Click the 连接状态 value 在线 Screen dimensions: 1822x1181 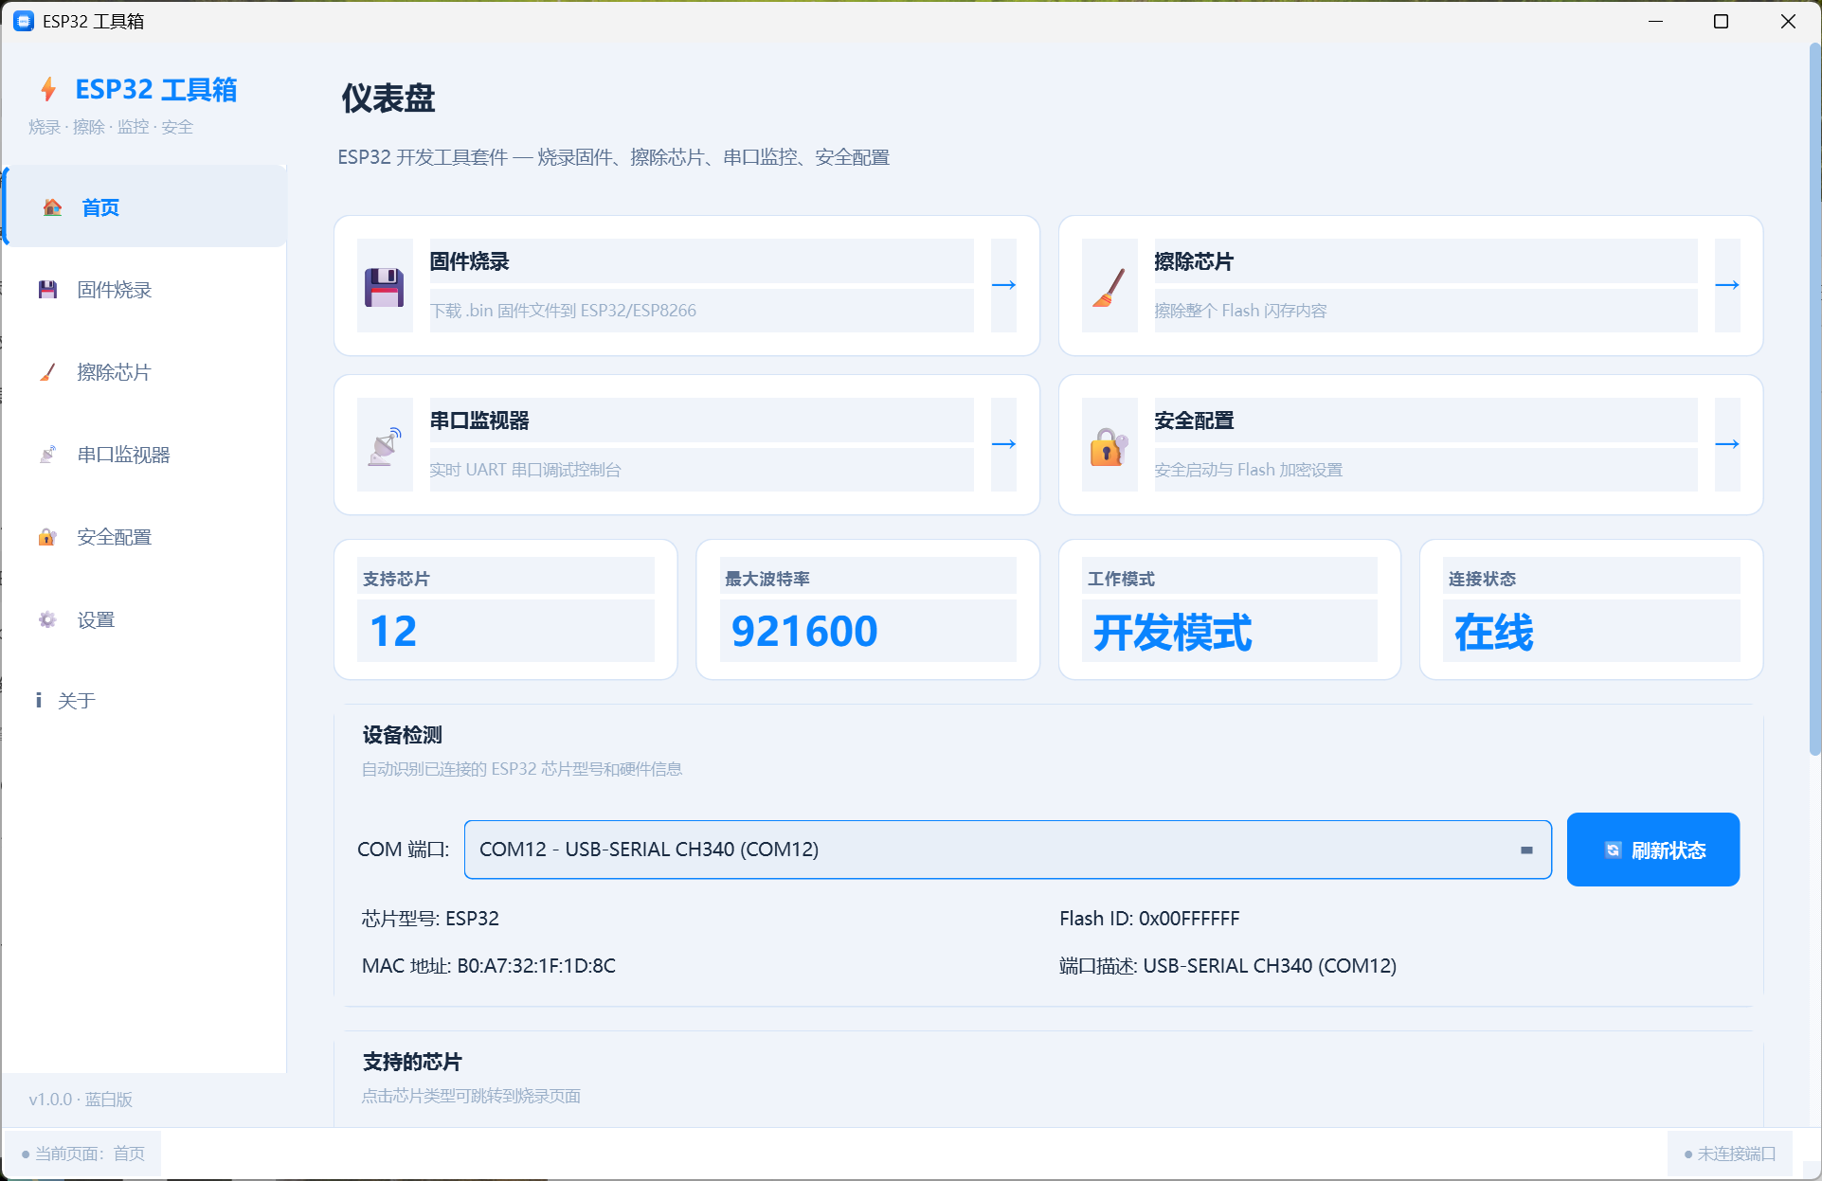(1494, 632)
